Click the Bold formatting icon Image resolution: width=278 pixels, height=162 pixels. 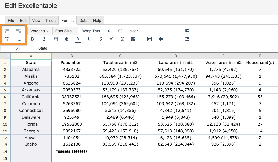(33, 39)
